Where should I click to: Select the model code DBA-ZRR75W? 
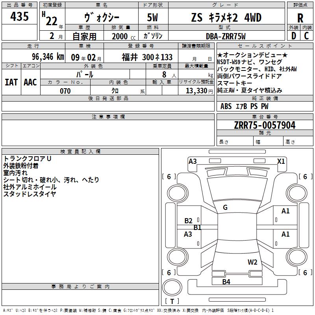coord(225,36)
